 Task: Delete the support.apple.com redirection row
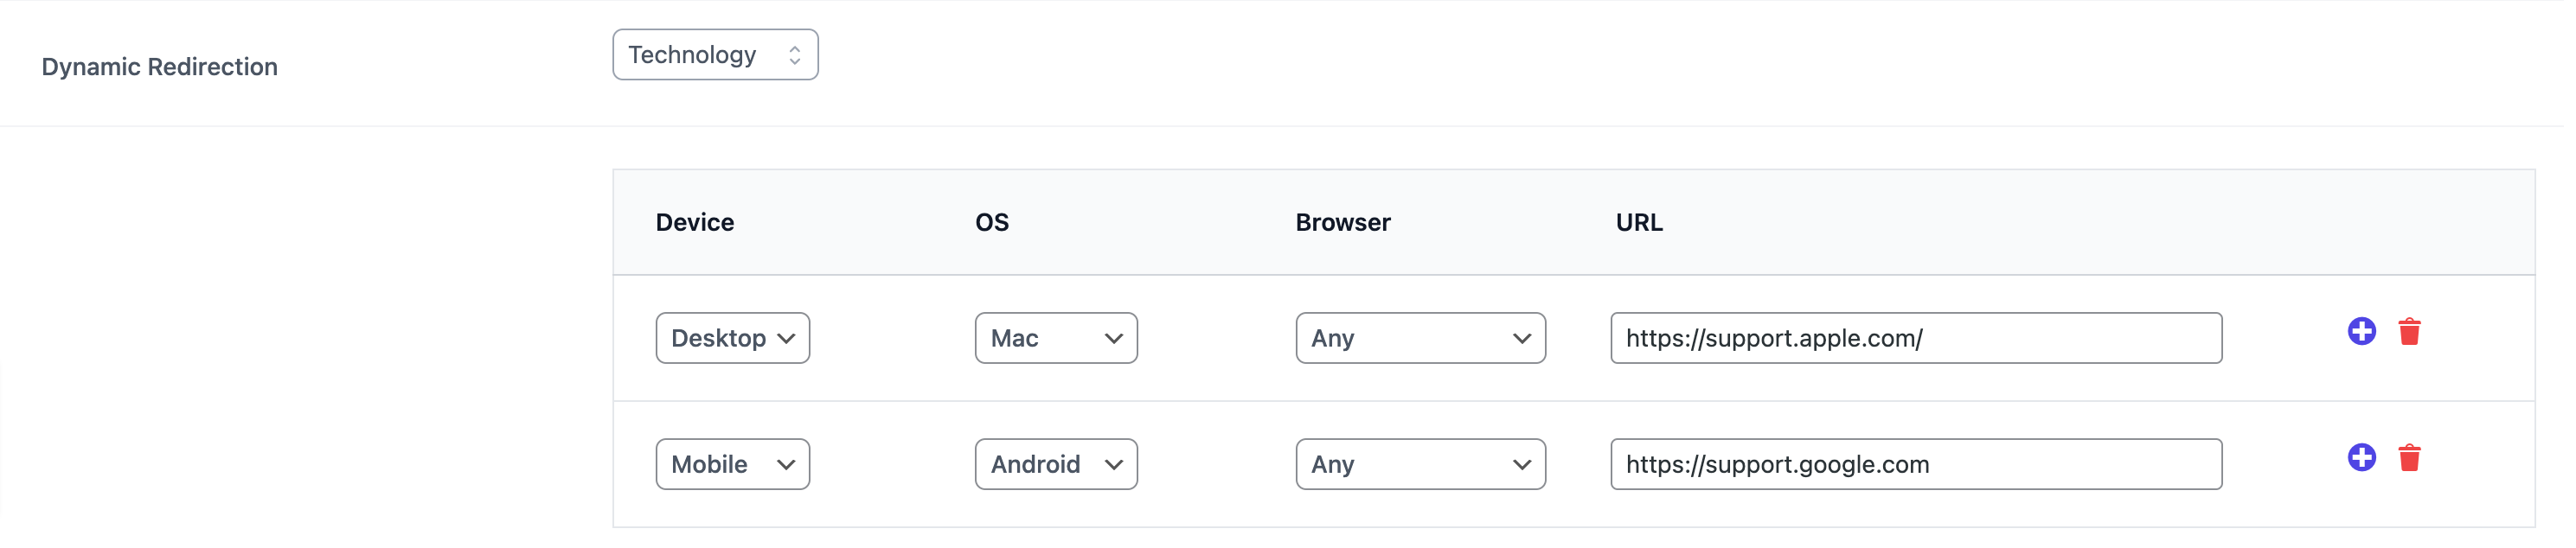pyautogui.click(x=2409, y=331)
